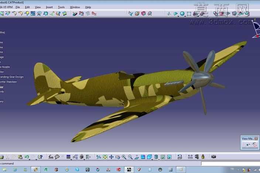Click the blue grid square icon in top toolbar

33,13
